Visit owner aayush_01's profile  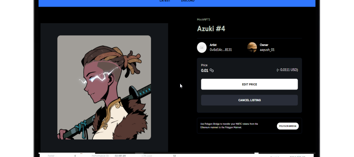point(267,50)
